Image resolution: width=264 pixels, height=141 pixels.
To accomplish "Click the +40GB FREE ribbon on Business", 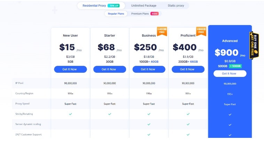I will 162,32.
